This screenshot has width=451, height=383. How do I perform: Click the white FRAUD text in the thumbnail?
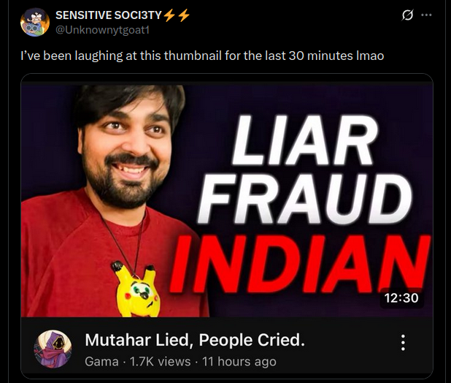[x=305, y=200]
